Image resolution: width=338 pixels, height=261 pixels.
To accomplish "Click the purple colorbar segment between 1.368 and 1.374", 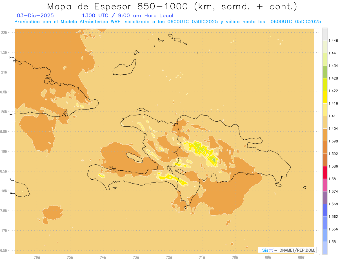I will coord(325,198).
